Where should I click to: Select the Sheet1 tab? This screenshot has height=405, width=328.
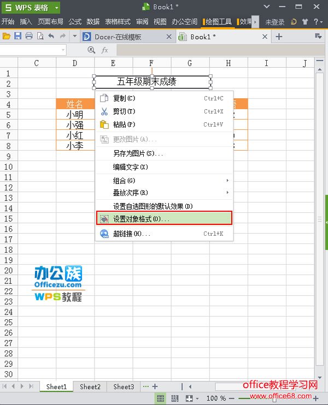[x=56, y=386]
